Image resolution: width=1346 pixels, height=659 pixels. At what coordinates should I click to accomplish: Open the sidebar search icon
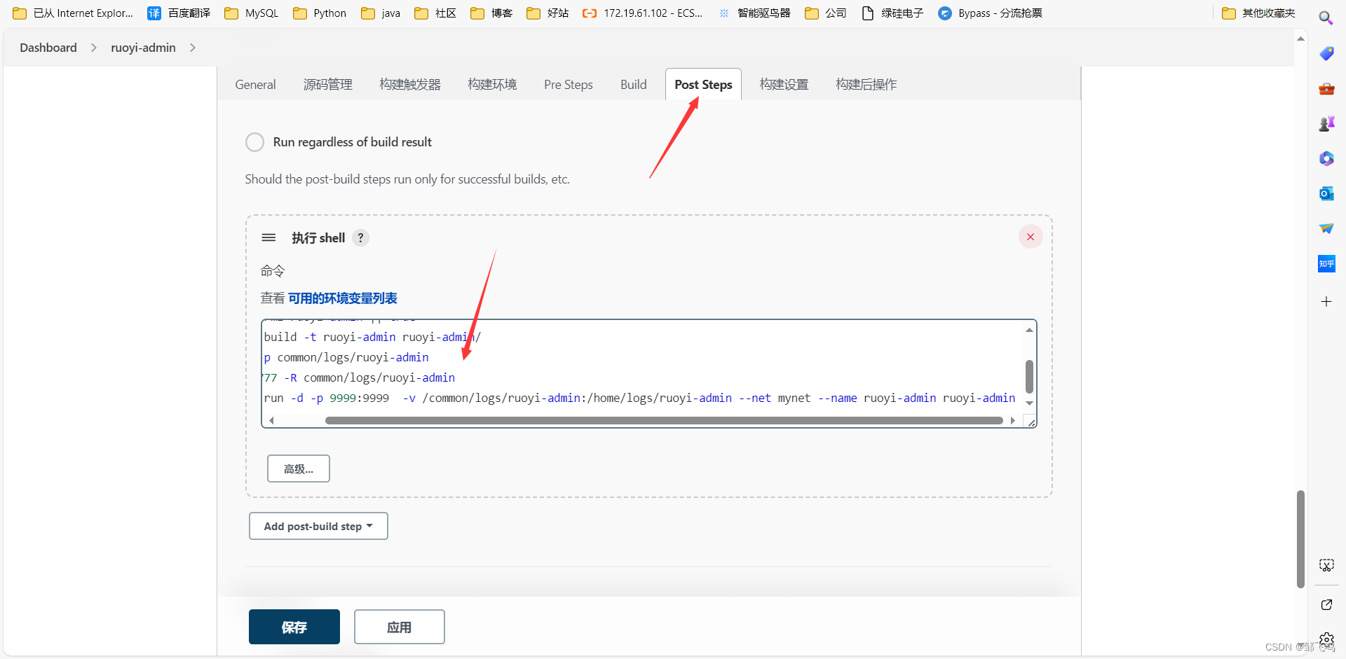[x=1326, y=18]
